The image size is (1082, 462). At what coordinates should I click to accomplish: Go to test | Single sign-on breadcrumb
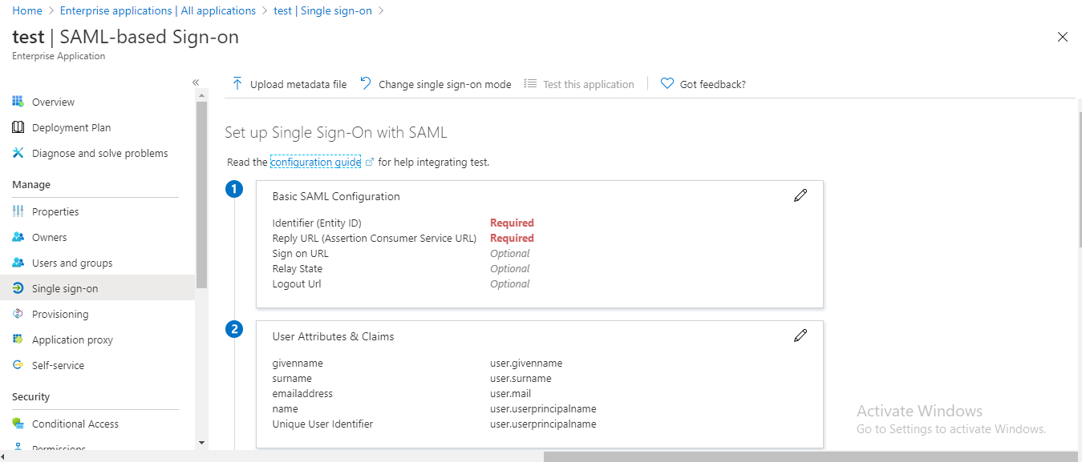[x=322, y=10]
